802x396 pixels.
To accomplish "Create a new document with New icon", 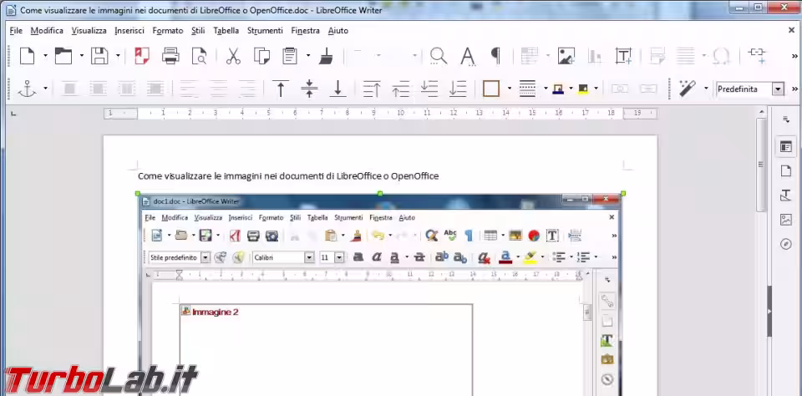I will click(x=27, y=55).
